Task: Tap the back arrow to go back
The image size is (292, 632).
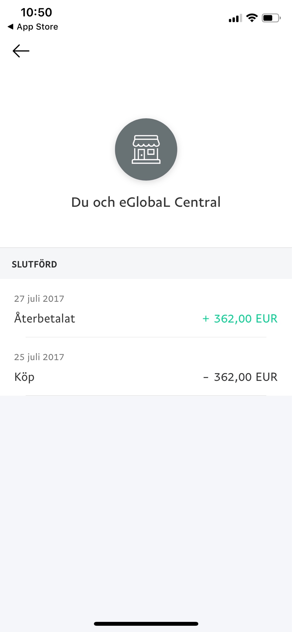Action: [21, 51]
